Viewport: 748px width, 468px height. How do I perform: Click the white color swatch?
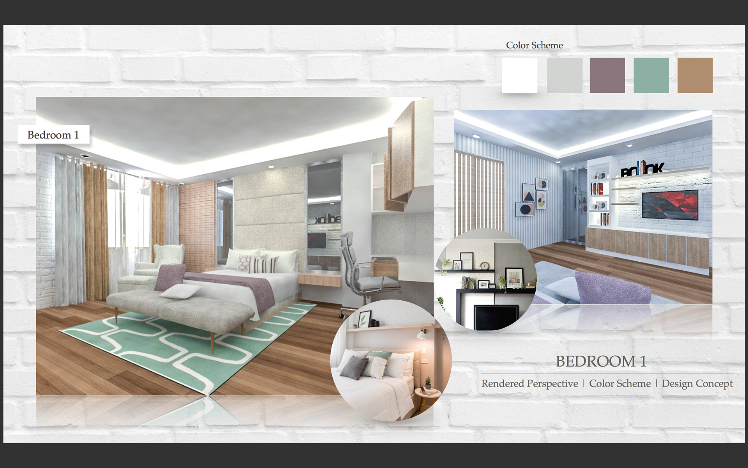[x=519, y=75]
